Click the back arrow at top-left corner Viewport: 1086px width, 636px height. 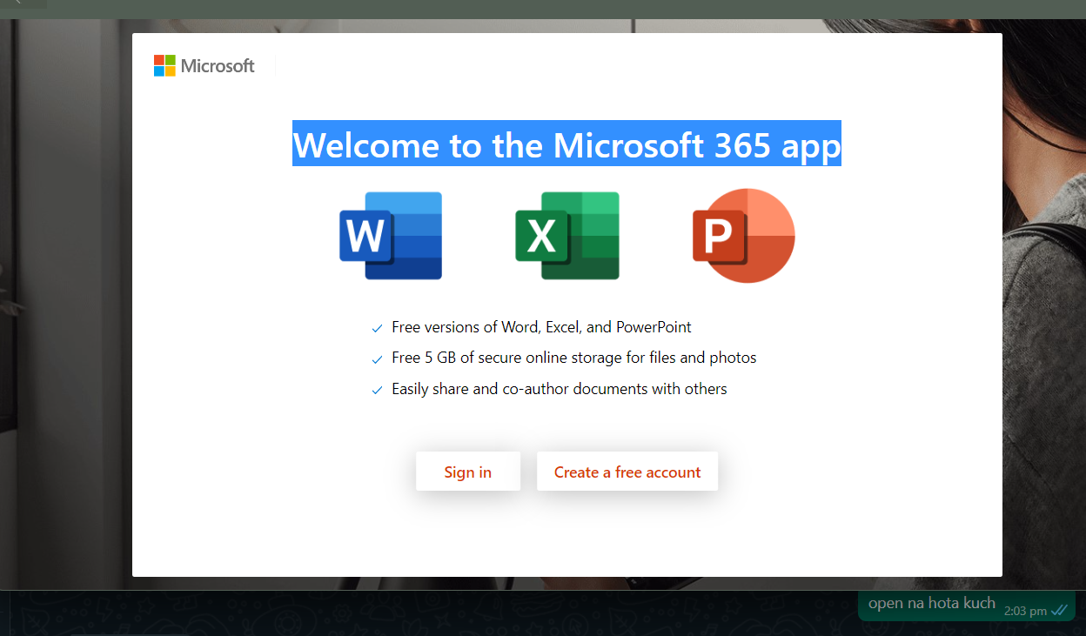tap(17, 3)
